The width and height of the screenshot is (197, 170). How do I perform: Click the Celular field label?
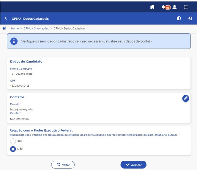[15, 113]
